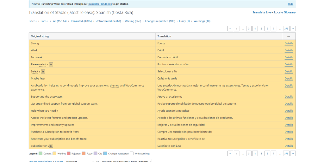
Task: Jump to page 6 in pagination below table
Action: pos(267,153)
